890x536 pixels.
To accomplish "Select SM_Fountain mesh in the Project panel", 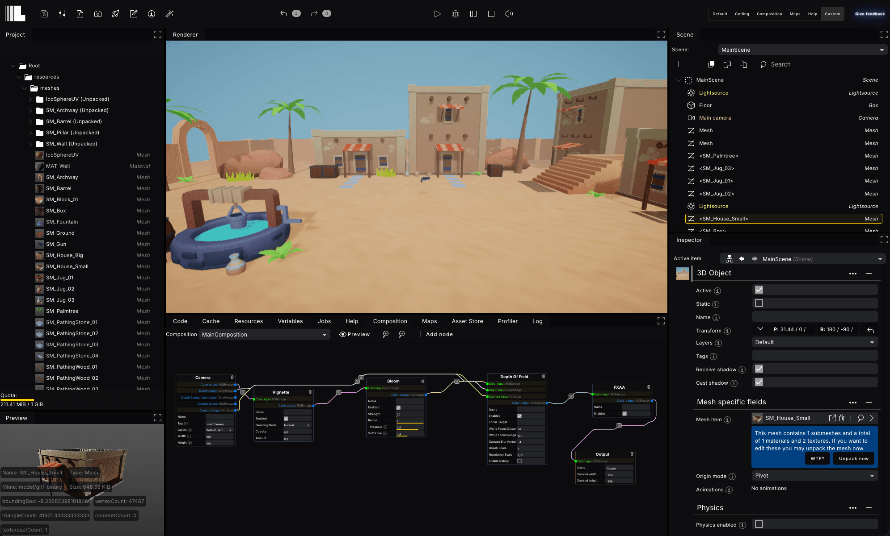I will coord(63,222).
